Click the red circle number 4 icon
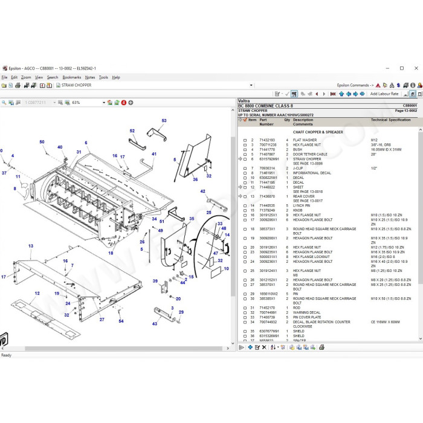This screenshot has height=423, width=423. pyautogui.click(x=124, y=103)
